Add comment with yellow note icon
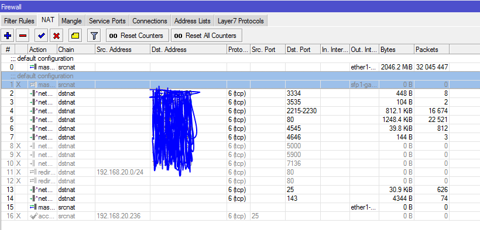 click(76, 36)
